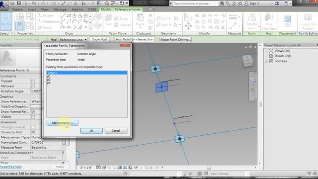This screenshot has height=179, width=318.
Task: Select the Rectangle draw tool
Action: 69,16
